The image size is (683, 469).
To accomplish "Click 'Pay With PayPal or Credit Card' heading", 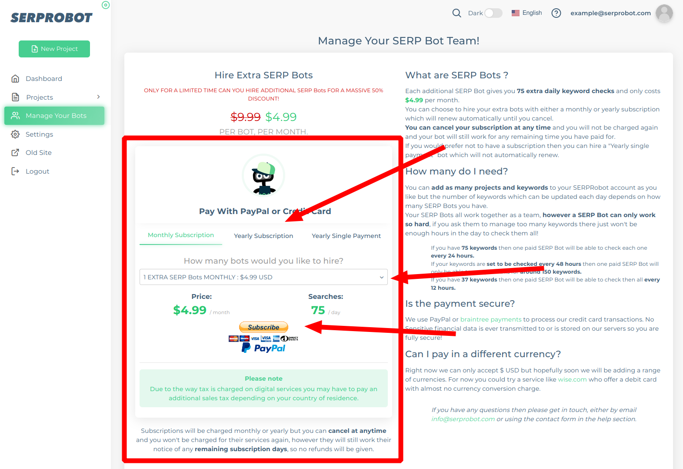I will point(265,211).
